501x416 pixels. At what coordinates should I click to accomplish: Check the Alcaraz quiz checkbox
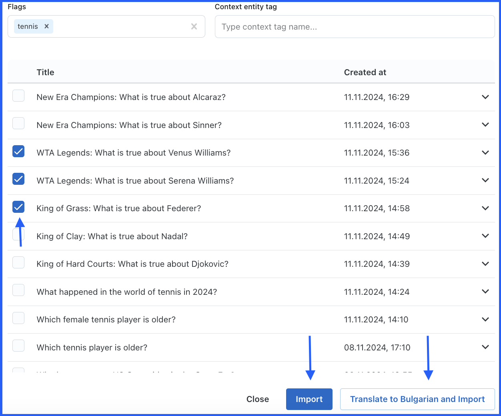[x=18, y=96]
